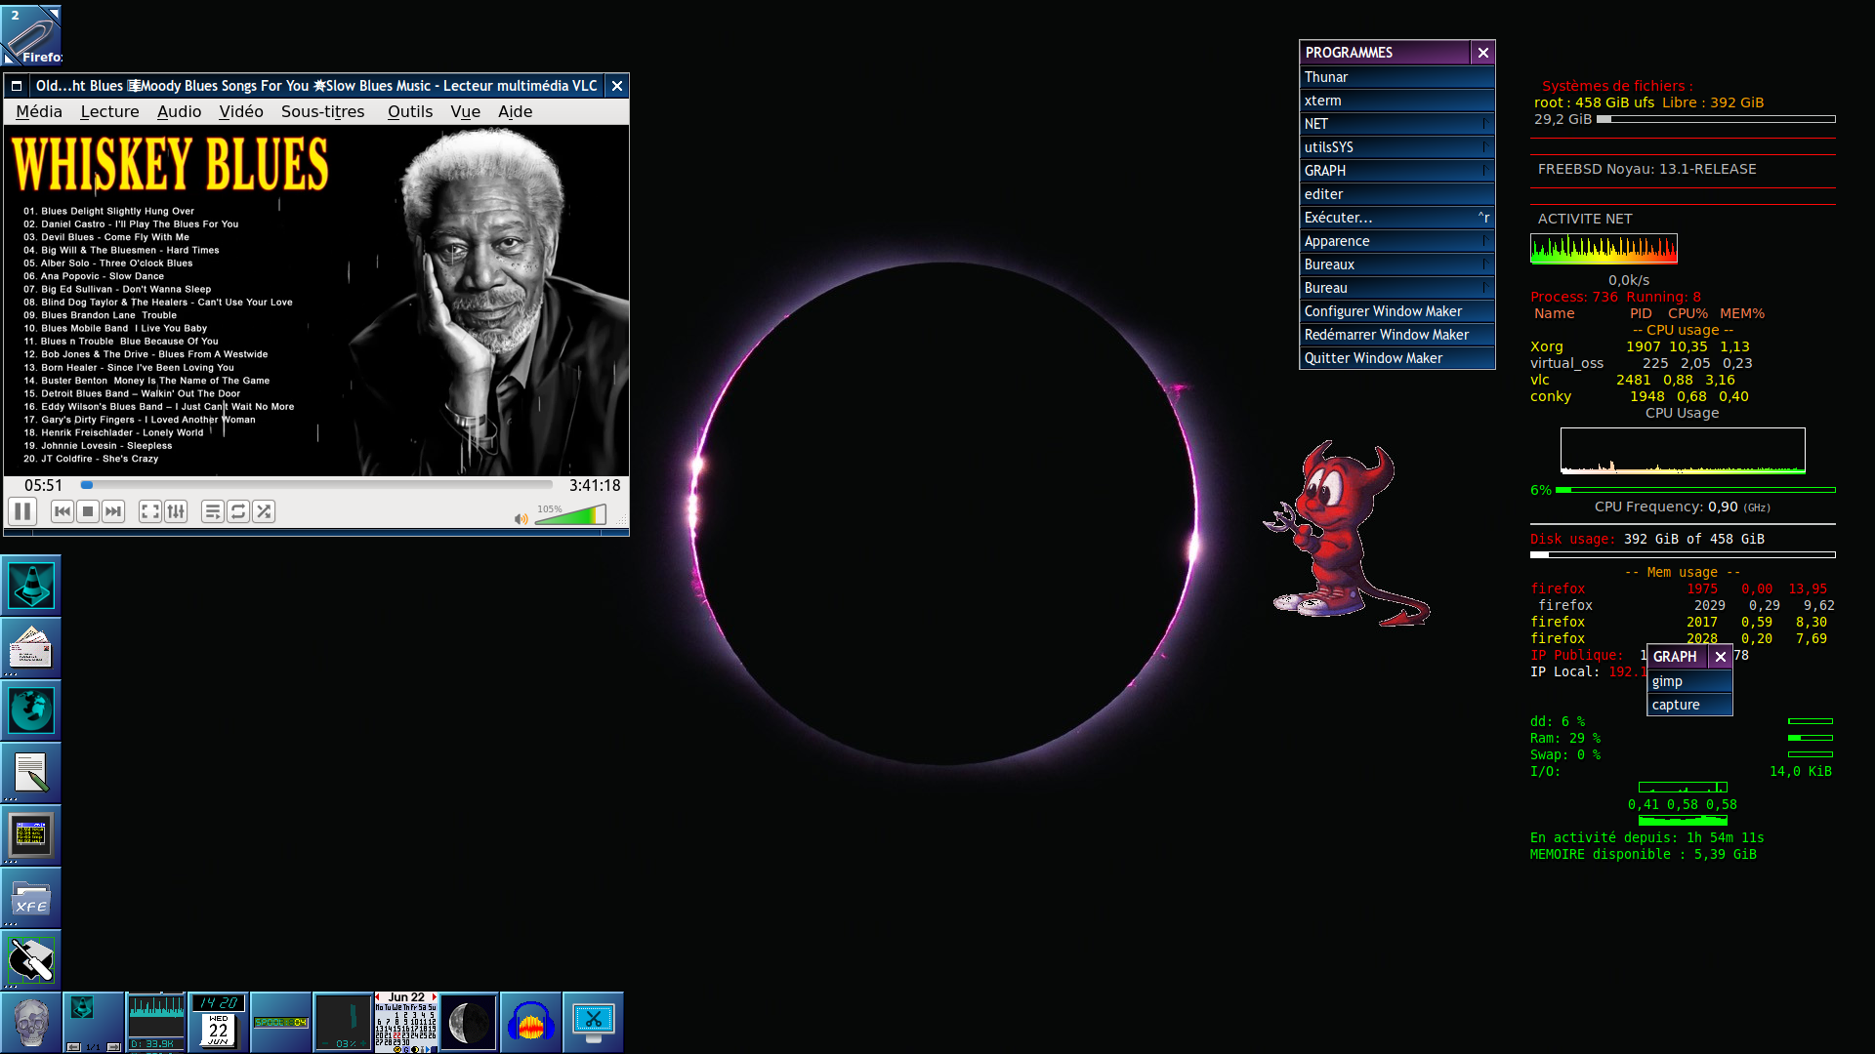Click the volume mixer dockapp at 03%
This screenshot has height=1054, width=1875.
point(344,1023)
